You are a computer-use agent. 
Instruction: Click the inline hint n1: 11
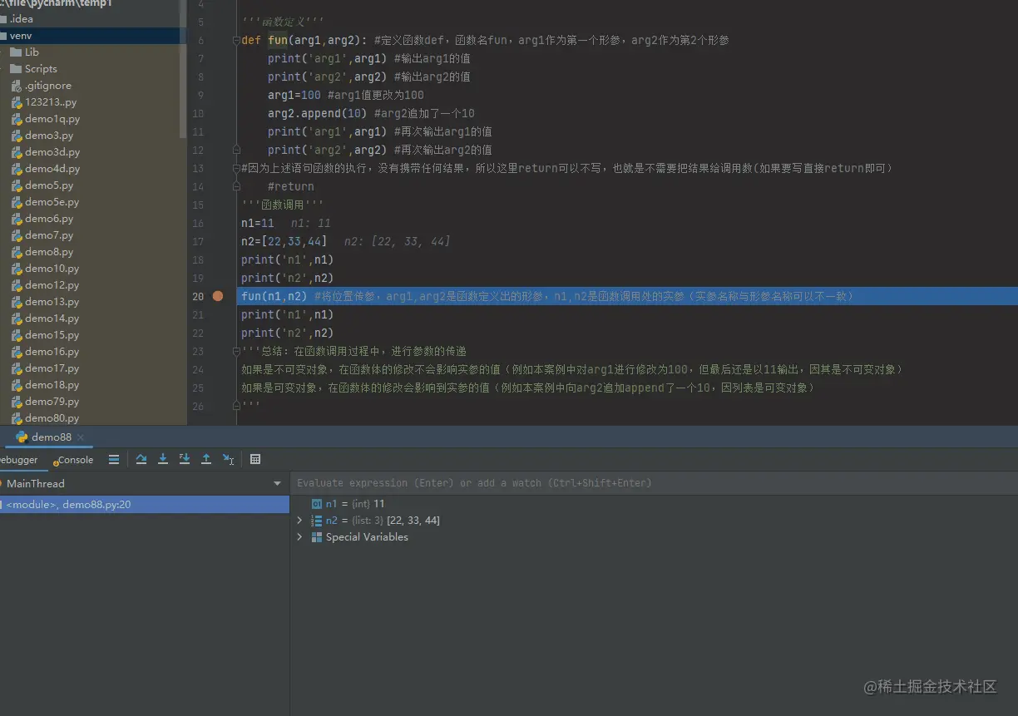click(x=311, y=223)
